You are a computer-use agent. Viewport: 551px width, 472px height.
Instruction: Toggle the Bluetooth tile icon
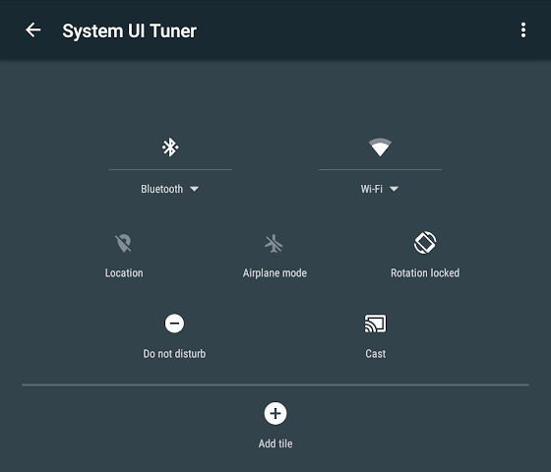[170, 147]
